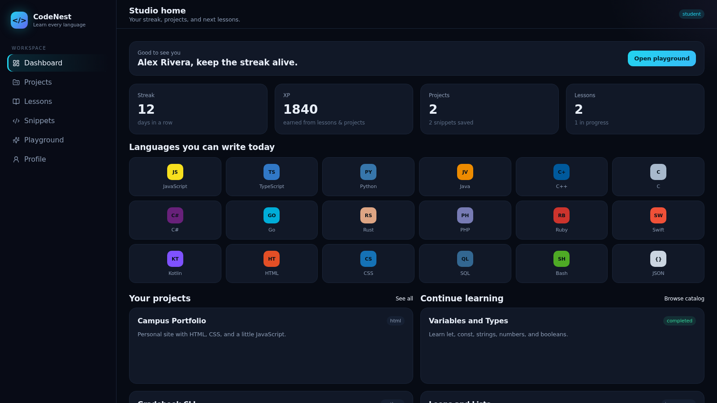Go to Dashboard in the sidebar
Screen dimensions: 717x403
58,63
